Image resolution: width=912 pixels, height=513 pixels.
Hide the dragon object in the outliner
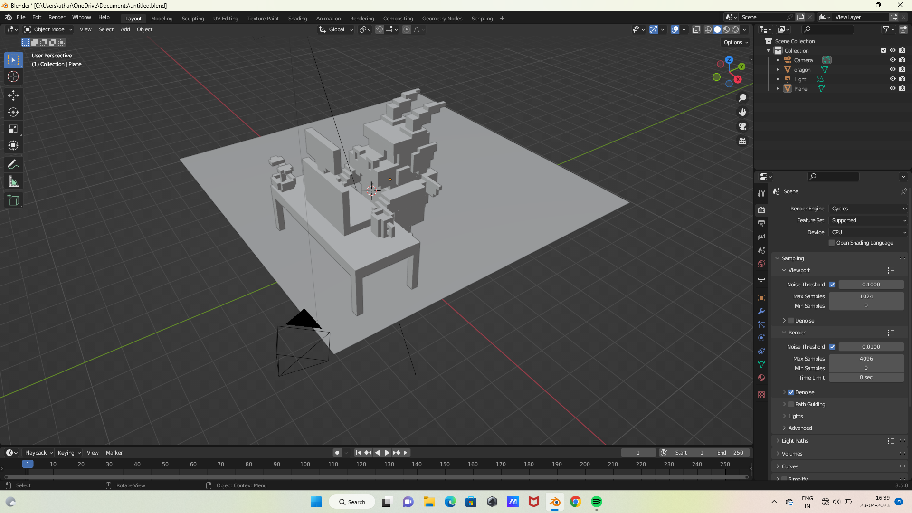[x=893, y=69]
